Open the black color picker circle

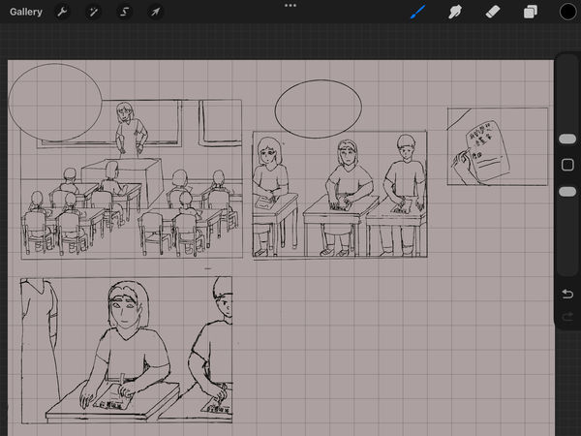pyautogui.click(x=567, y=12)
